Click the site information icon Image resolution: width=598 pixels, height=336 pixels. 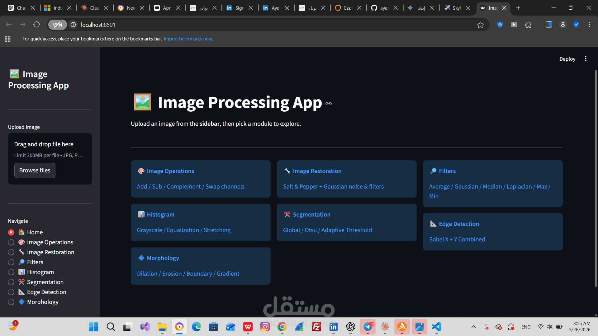click(x=73, y=25)
